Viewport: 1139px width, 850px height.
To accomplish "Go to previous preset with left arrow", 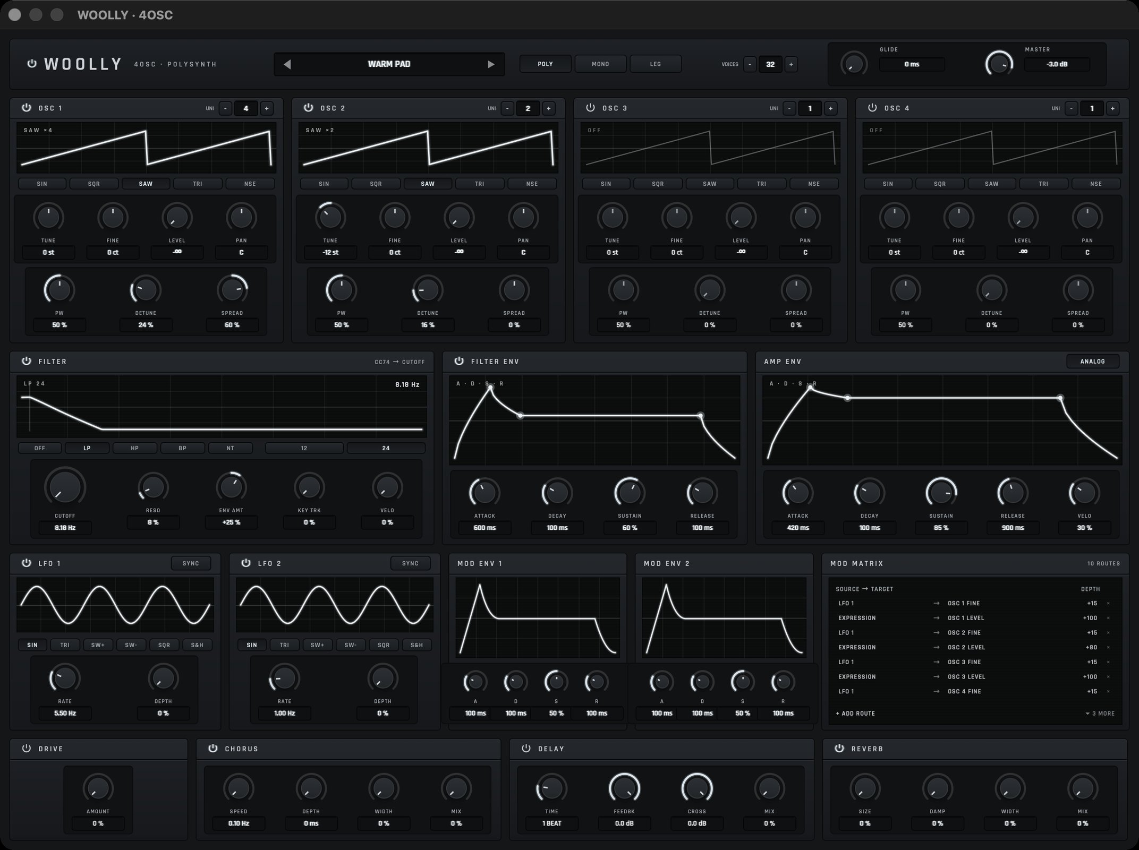I will click(x=287, y=64).
